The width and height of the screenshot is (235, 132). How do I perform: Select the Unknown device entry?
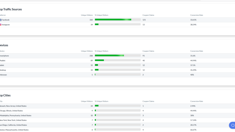[4, 75]
